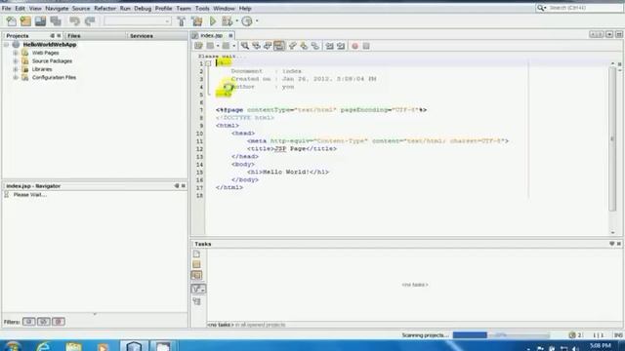Open the Debug menu

tap(143, 8)
